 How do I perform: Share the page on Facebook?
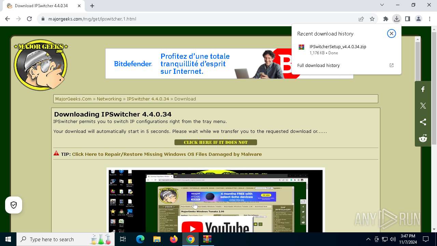point(423,90)
